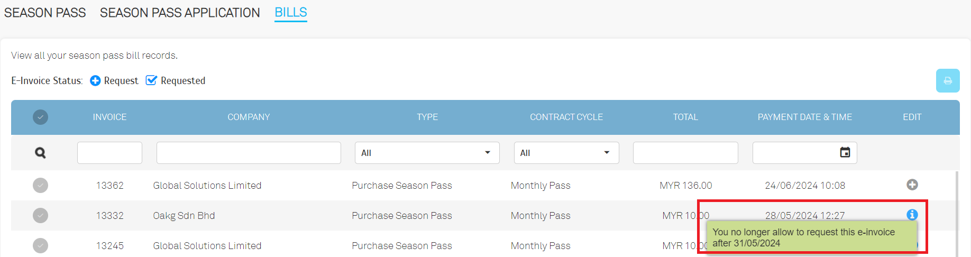This screenshot has height=257, width=971.
Task: Select the checkbox for invoice 13332
Action: (x=40, y=215)
